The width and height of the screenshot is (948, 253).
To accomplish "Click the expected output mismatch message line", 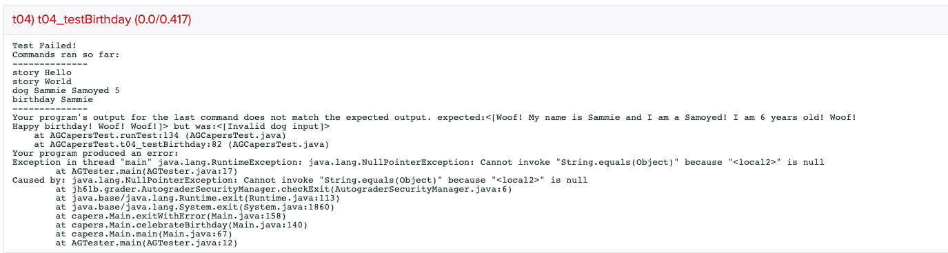I will click(434, 117).
